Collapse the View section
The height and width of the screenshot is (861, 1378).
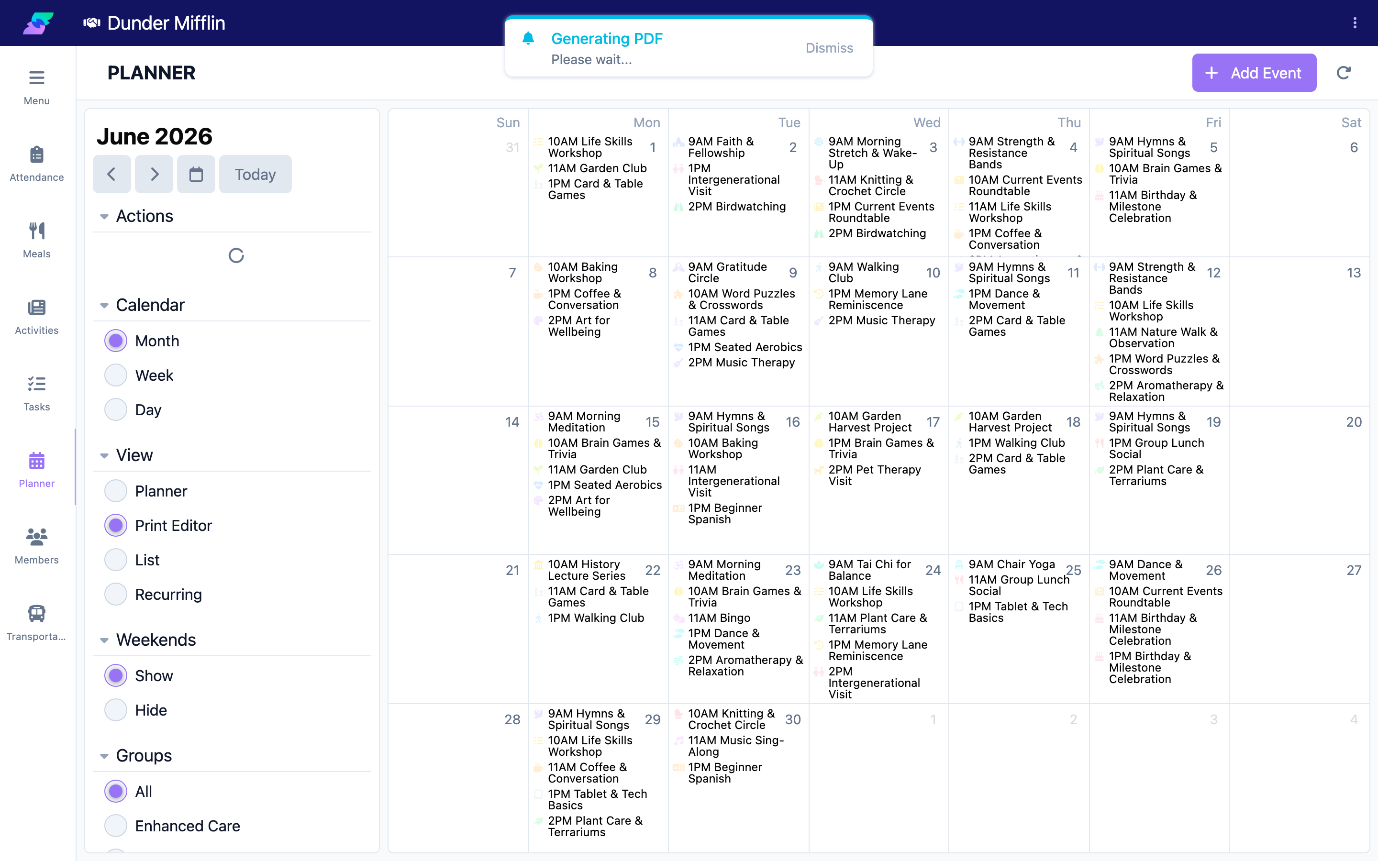click(x=104, y=455)
